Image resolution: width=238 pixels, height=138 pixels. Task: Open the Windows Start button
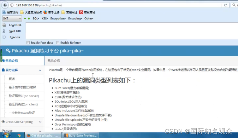coord(6,135)
